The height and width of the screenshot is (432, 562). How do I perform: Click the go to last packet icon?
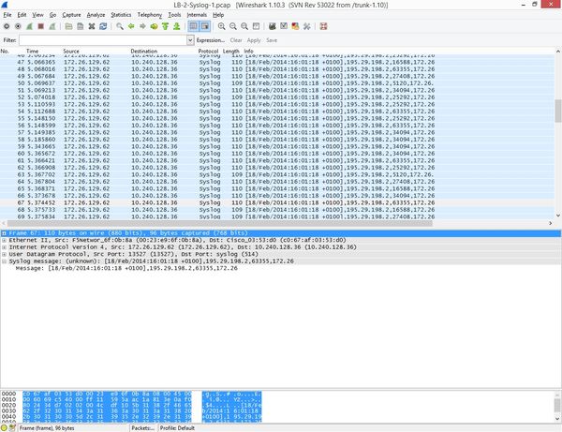pos(177,27)
